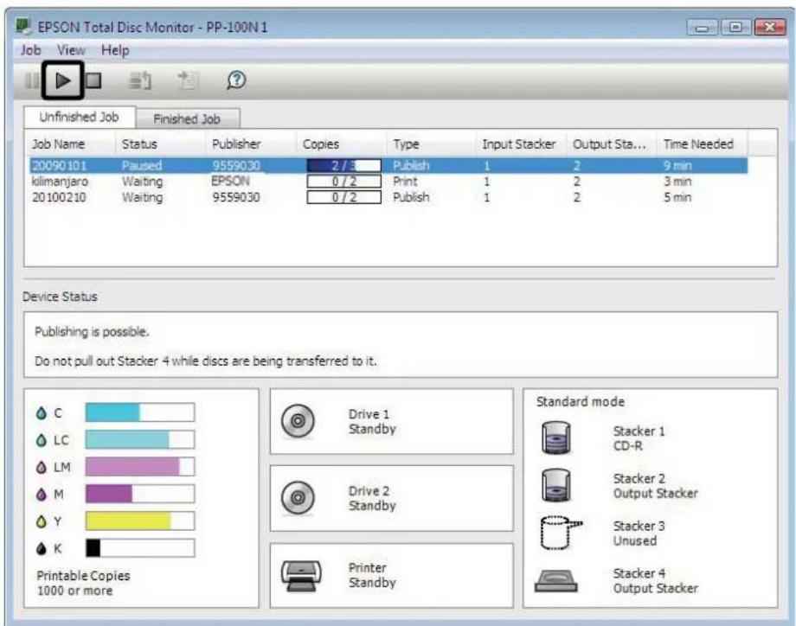Switch to the Unfinished Job tab
The image size is (796, 626).
[x=80, y=118]
